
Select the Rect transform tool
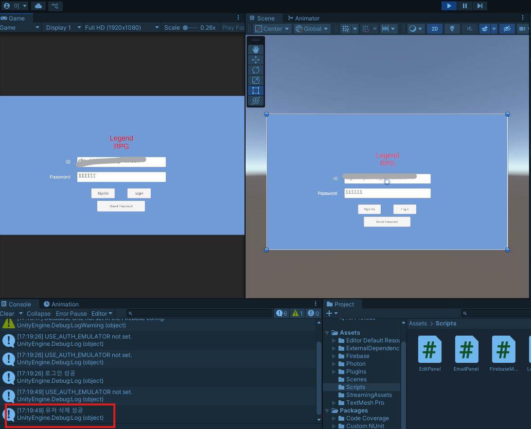tap(256, 90)
